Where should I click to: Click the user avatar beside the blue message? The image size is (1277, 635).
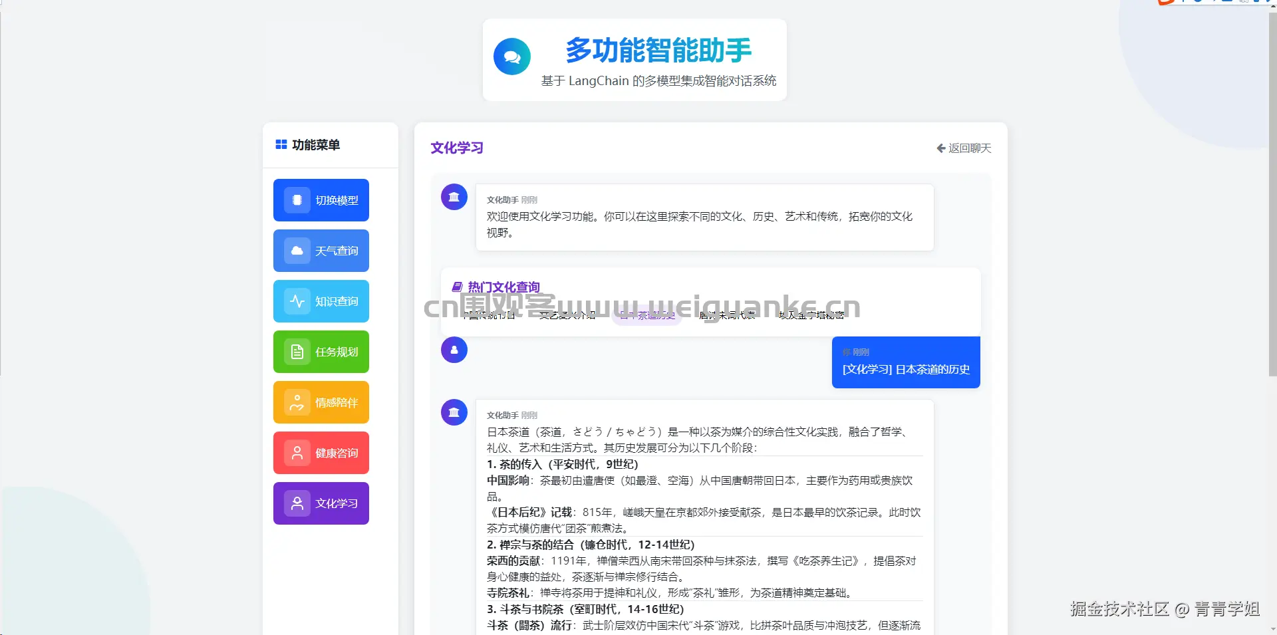(x=454, y=350)
